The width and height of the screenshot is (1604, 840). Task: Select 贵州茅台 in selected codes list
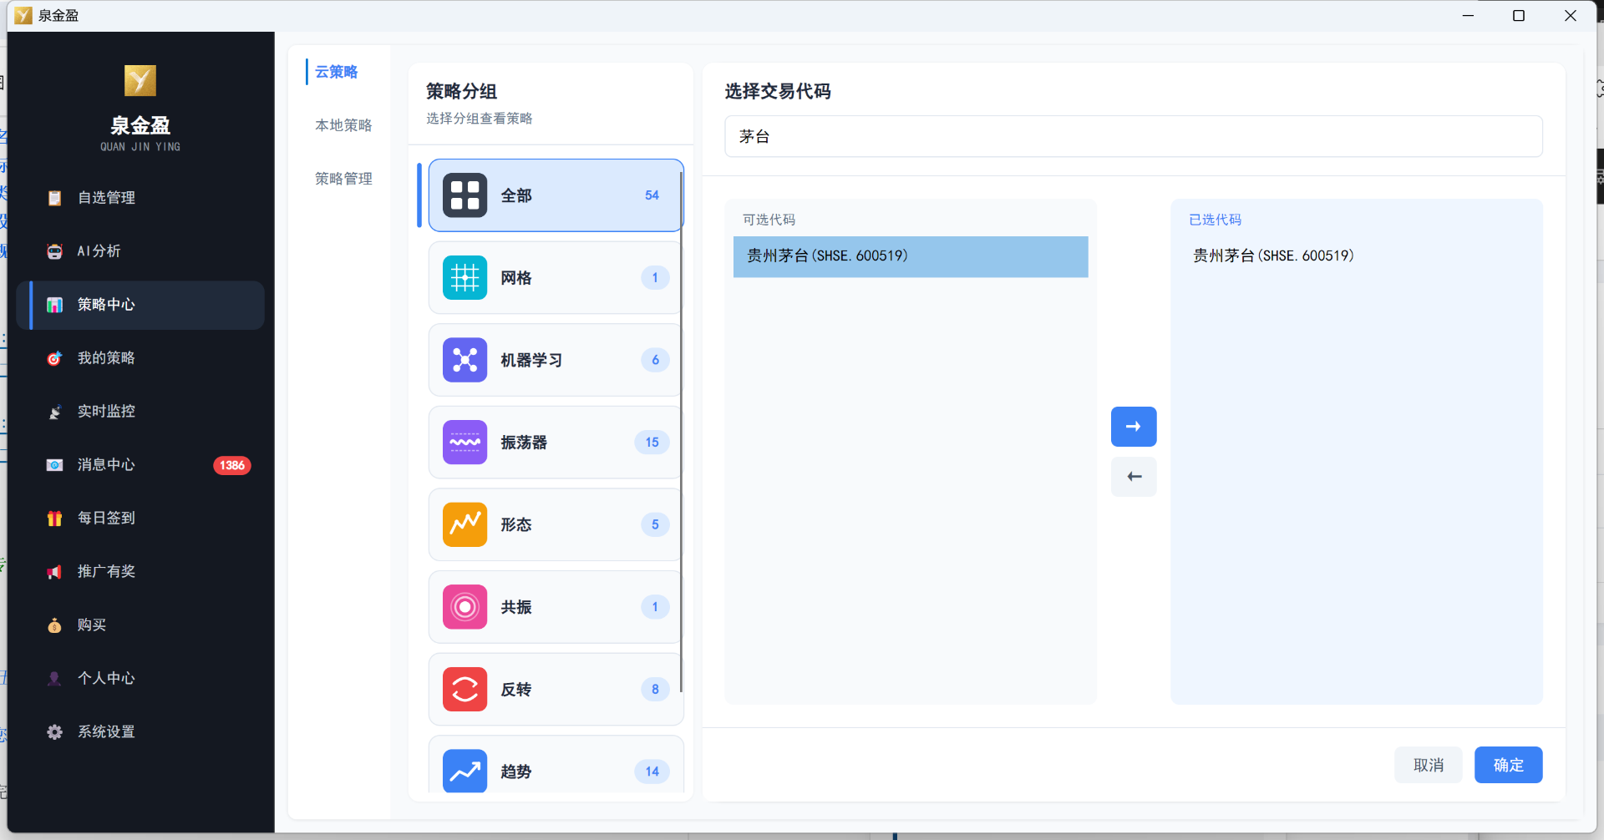[x=1272, y=256]
